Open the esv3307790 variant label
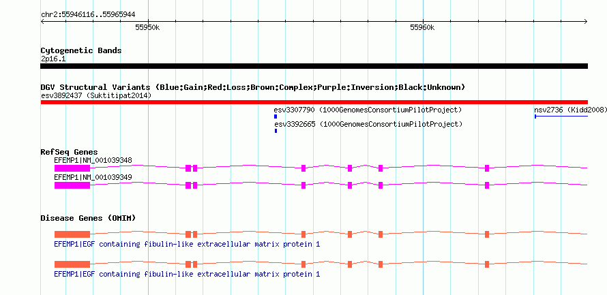Screen dimensions: 607x295 (x=368, y=110)
